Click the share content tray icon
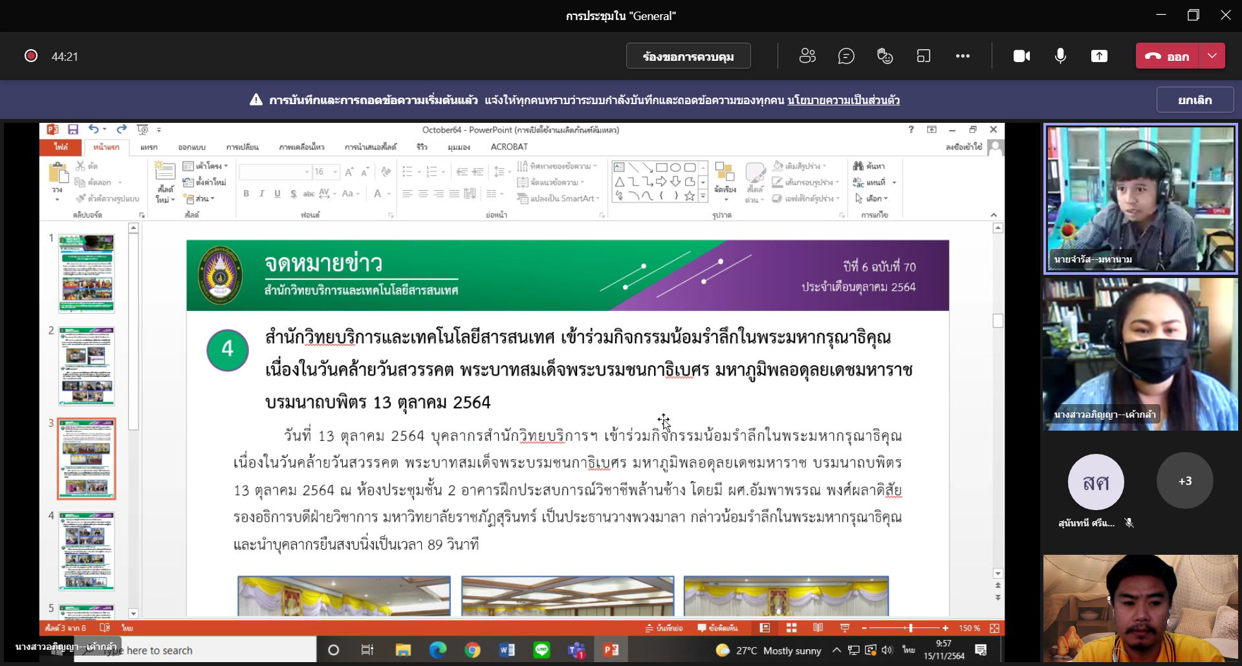 tap(1099, 56)
